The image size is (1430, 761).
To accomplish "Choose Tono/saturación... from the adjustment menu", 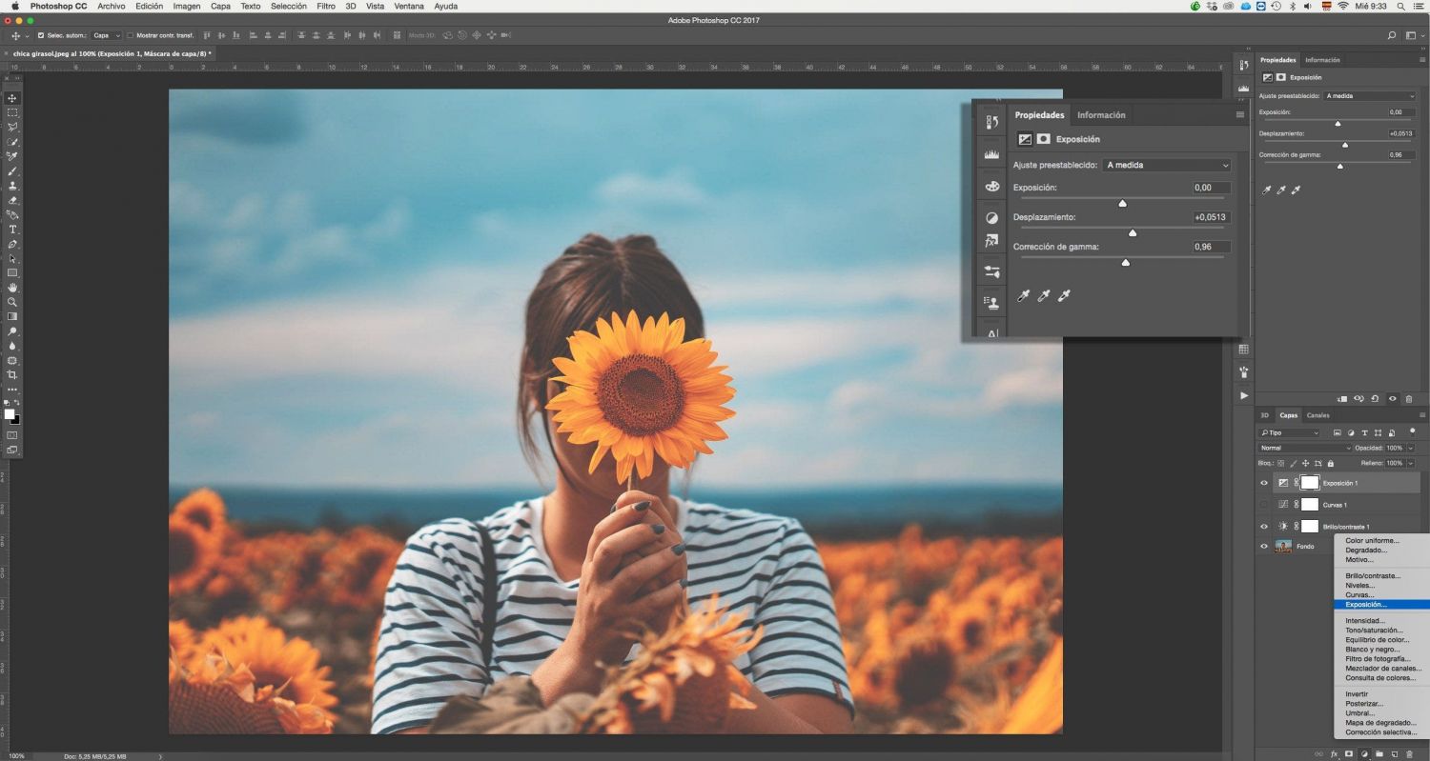I will pyautogui.click(x=1374, y=631).
